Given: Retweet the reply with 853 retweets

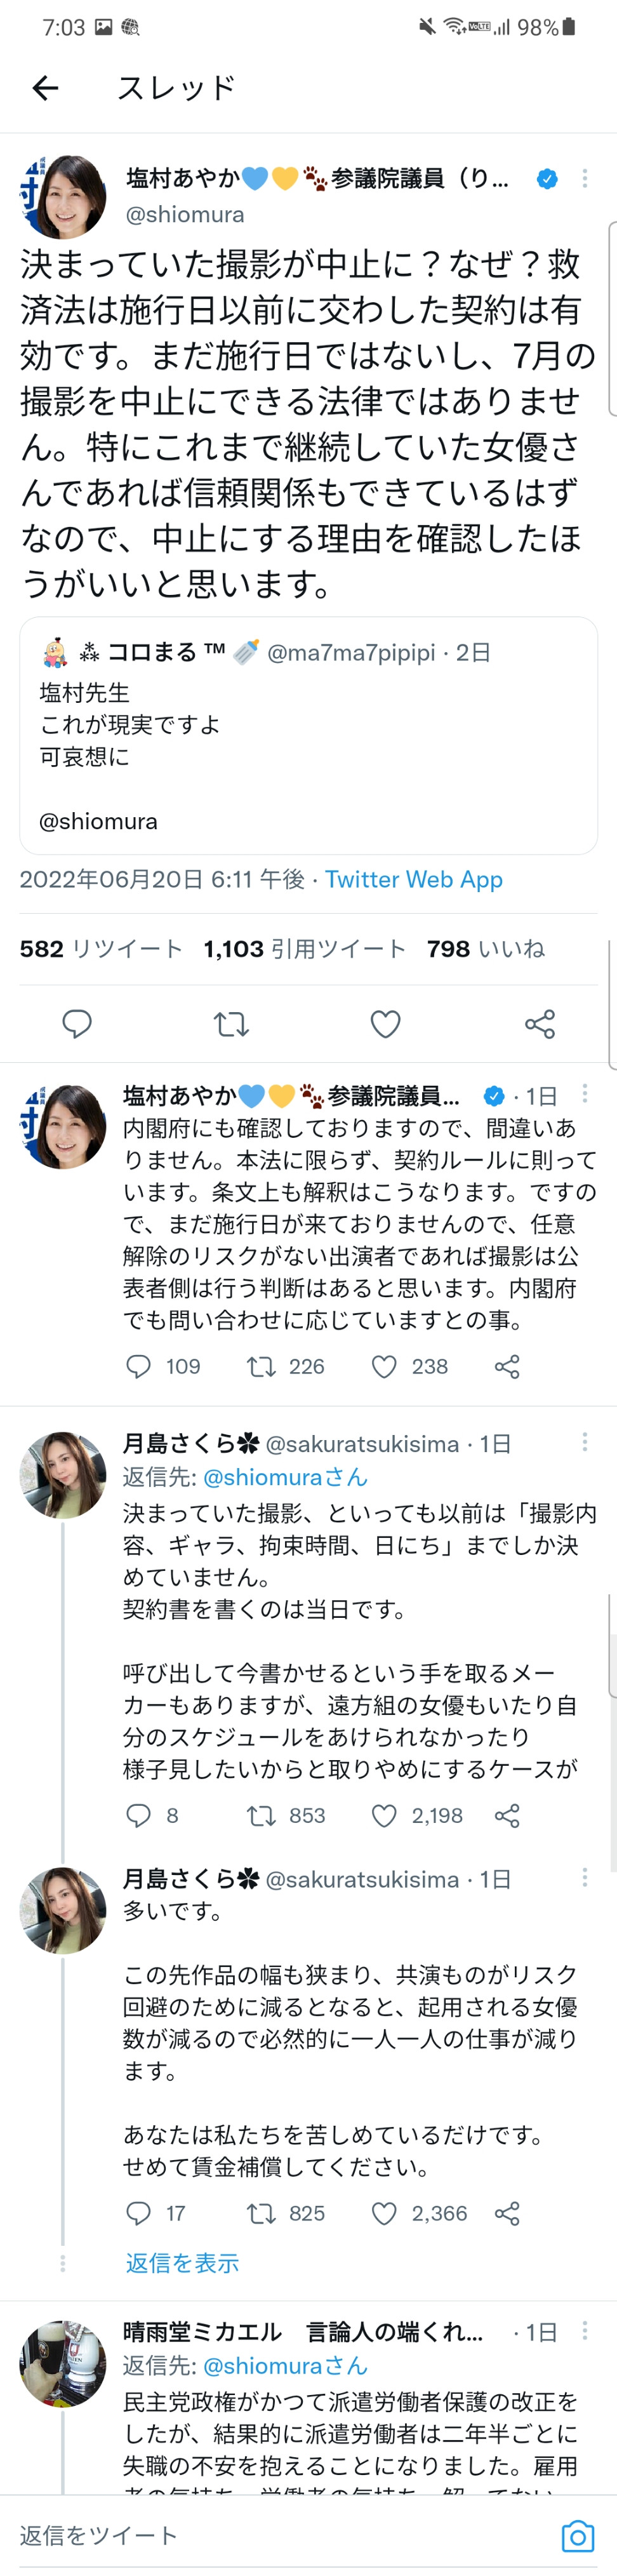Looking at the screenshot, I should pyautogui.click(x=261, y=1815).
